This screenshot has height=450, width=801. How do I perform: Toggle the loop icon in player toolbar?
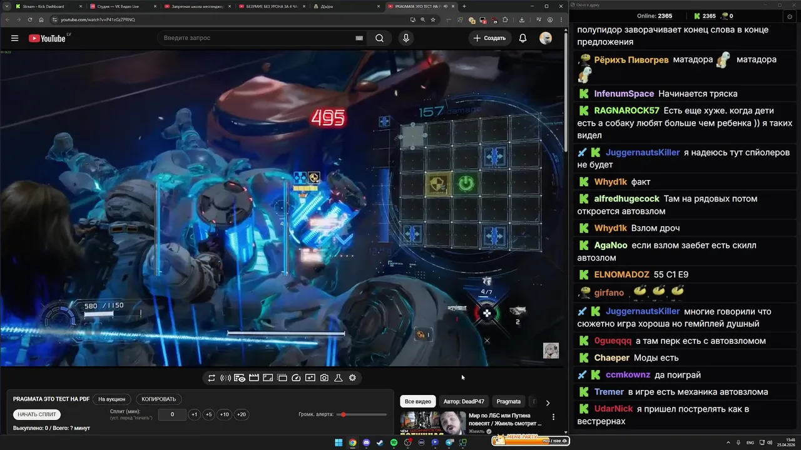pos(212,377)
